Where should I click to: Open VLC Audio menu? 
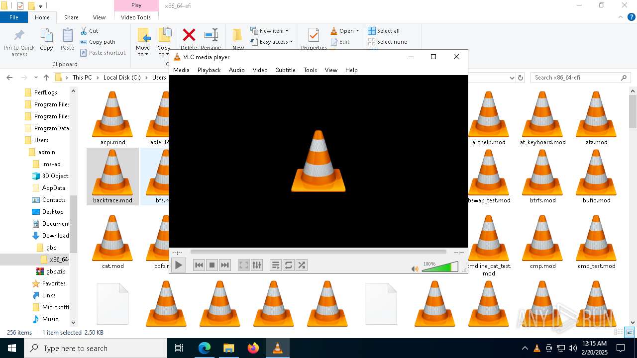tap(237, 70)
